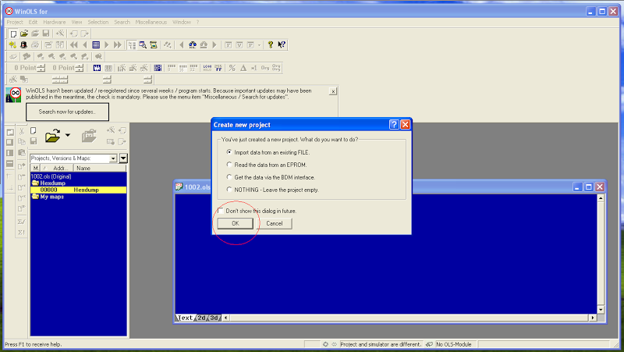
Task: Enable 'Don't show this dialog in future' checkbox
Action: (x=221, y=211)
